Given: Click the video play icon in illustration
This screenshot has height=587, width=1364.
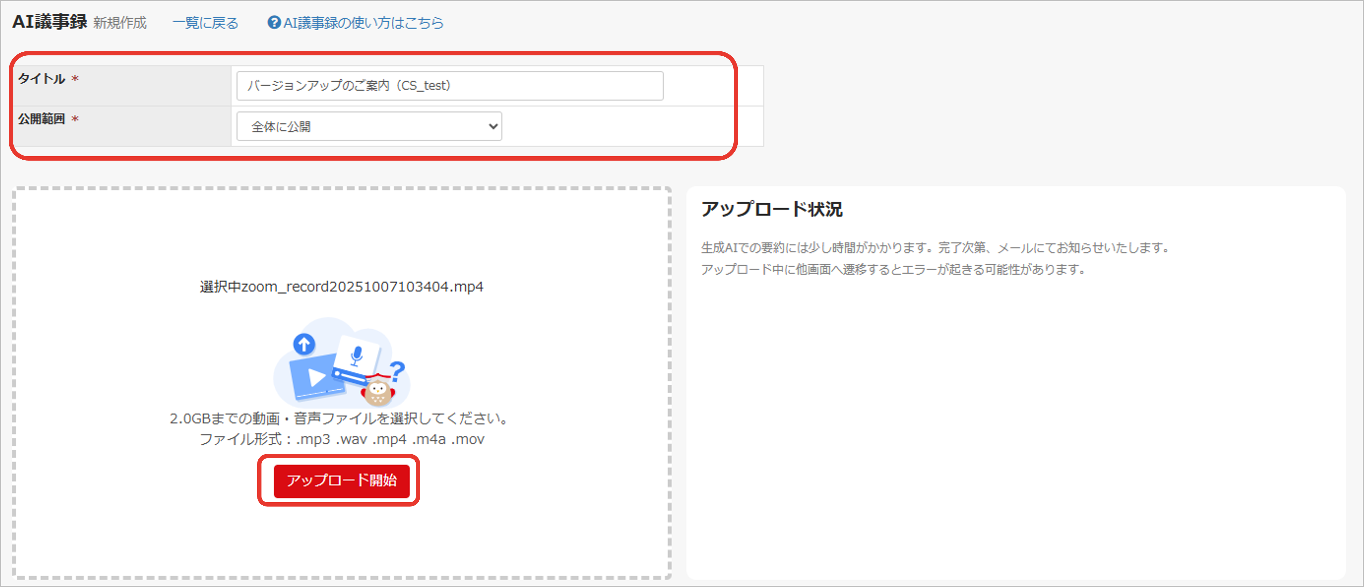Looking at the screenshot, I should tap(317, 378).
